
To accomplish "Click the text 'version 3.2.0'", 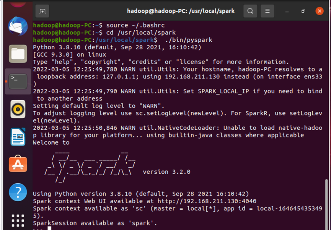I will point(166,172).
